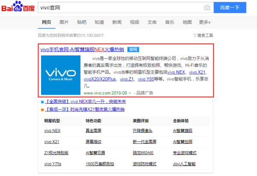Viewport: 257px width, 176px height.
Task: Open the AI智慧旗舰 link
Action: pos(182,131)
